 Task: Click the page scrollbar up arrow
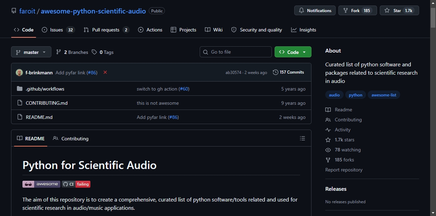coord(433,3)
